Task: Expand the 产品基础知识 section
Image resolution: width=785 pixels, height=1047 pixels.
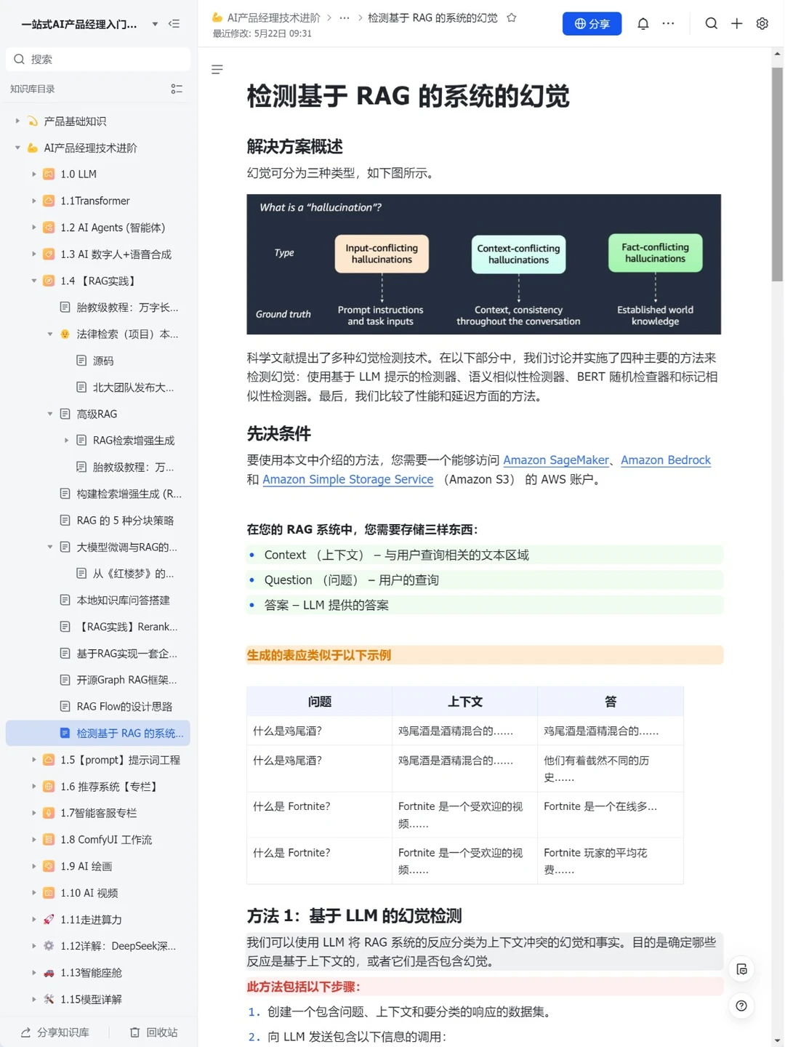Action: point(17,121)
